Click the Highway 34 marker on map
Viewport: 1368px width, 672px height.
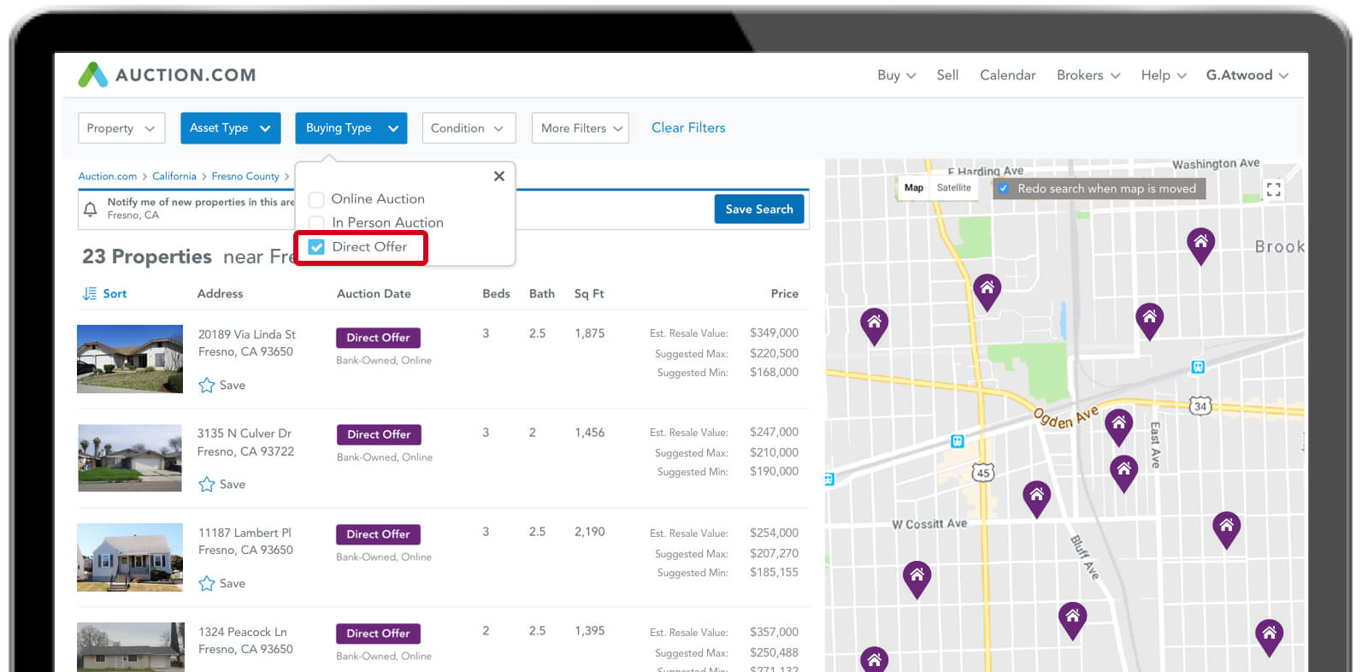[x=1200, y=406]
